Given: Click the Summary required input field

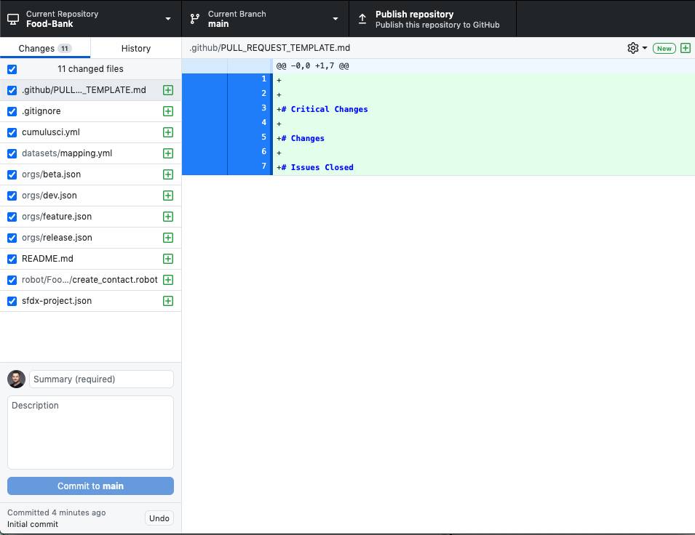Looking at the screenshot, I should coord(101,379).
